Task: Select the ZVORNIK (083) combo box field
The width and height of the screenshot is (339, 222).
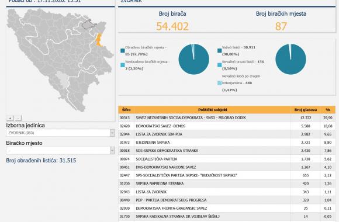Action: [x=60, y=133]
